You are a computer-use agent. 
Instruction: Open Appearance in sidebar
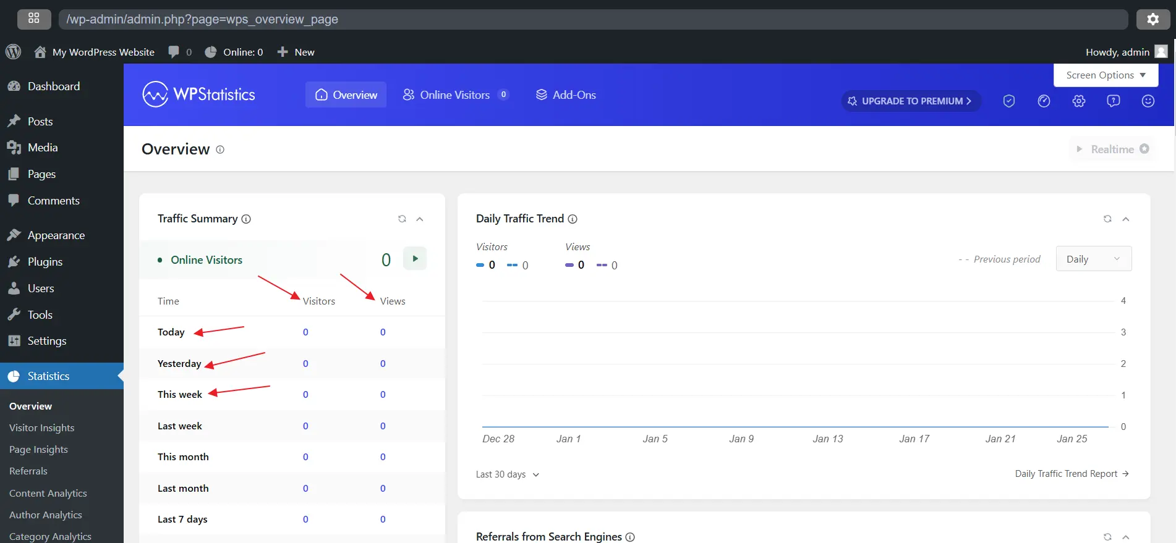pyautogui.click(x=62, y=235)
